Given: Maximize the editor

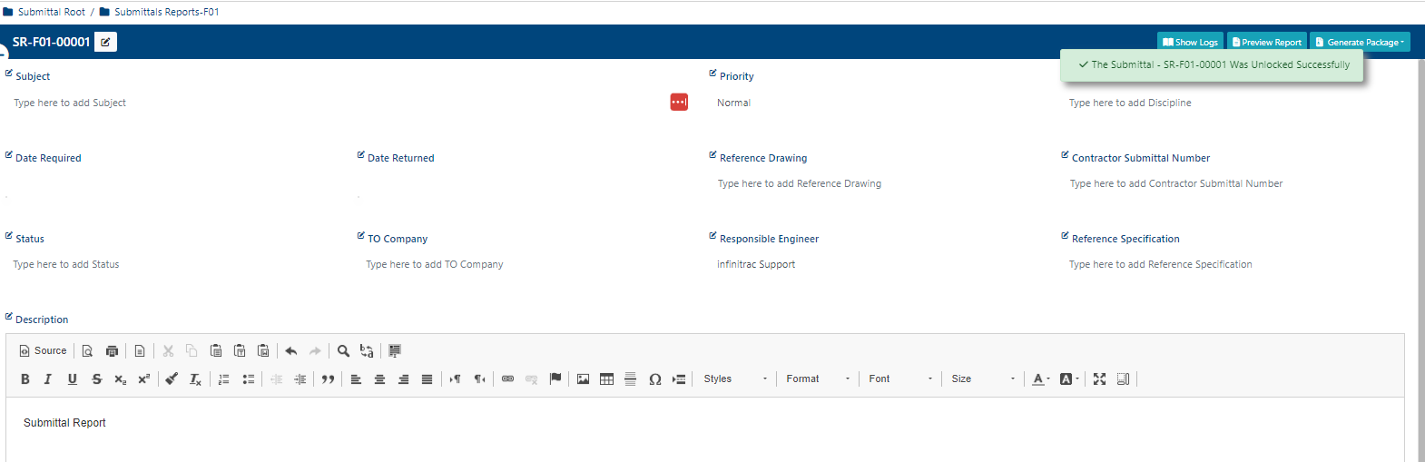Looking at the screenshot, I should pos(1099,379).
